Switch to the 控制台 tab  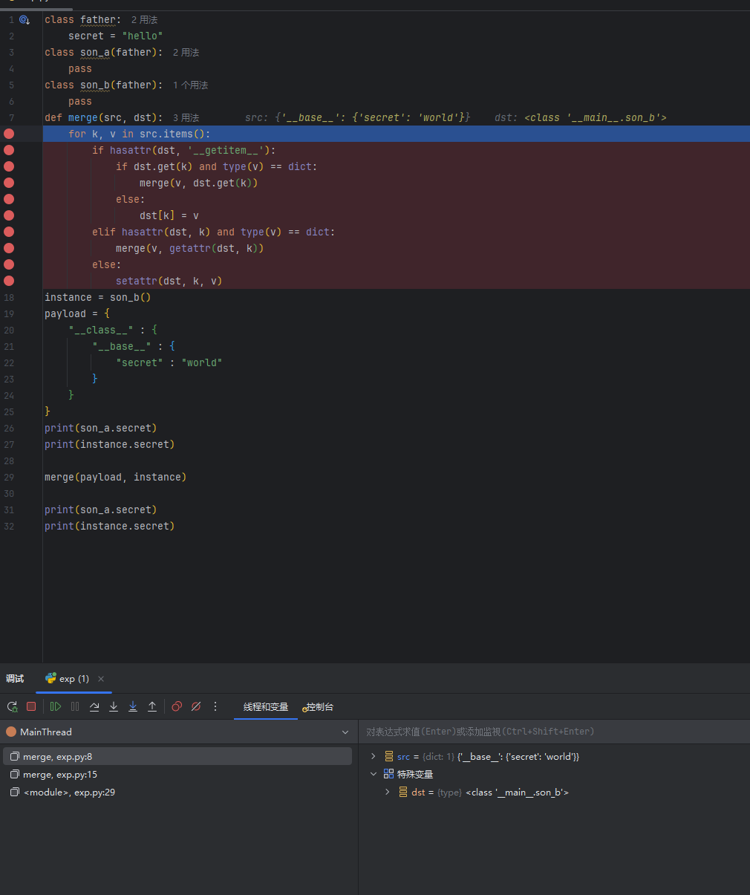(x=319, y=707)
